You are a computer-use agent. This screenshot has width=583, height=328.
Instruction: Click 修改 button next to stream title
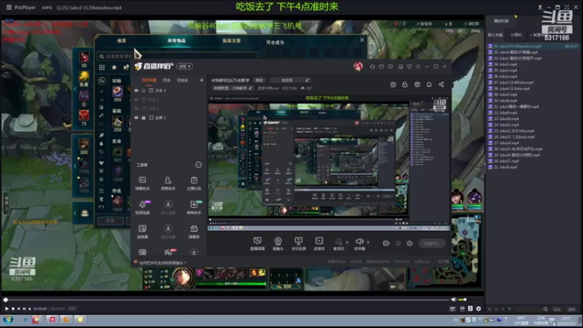259,80
